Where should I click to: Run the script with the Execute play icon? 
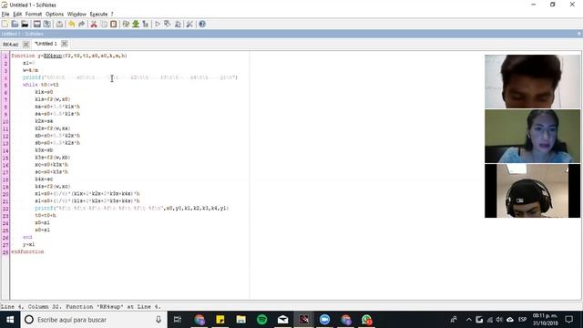pyautogui.click(x=158, y=25)
